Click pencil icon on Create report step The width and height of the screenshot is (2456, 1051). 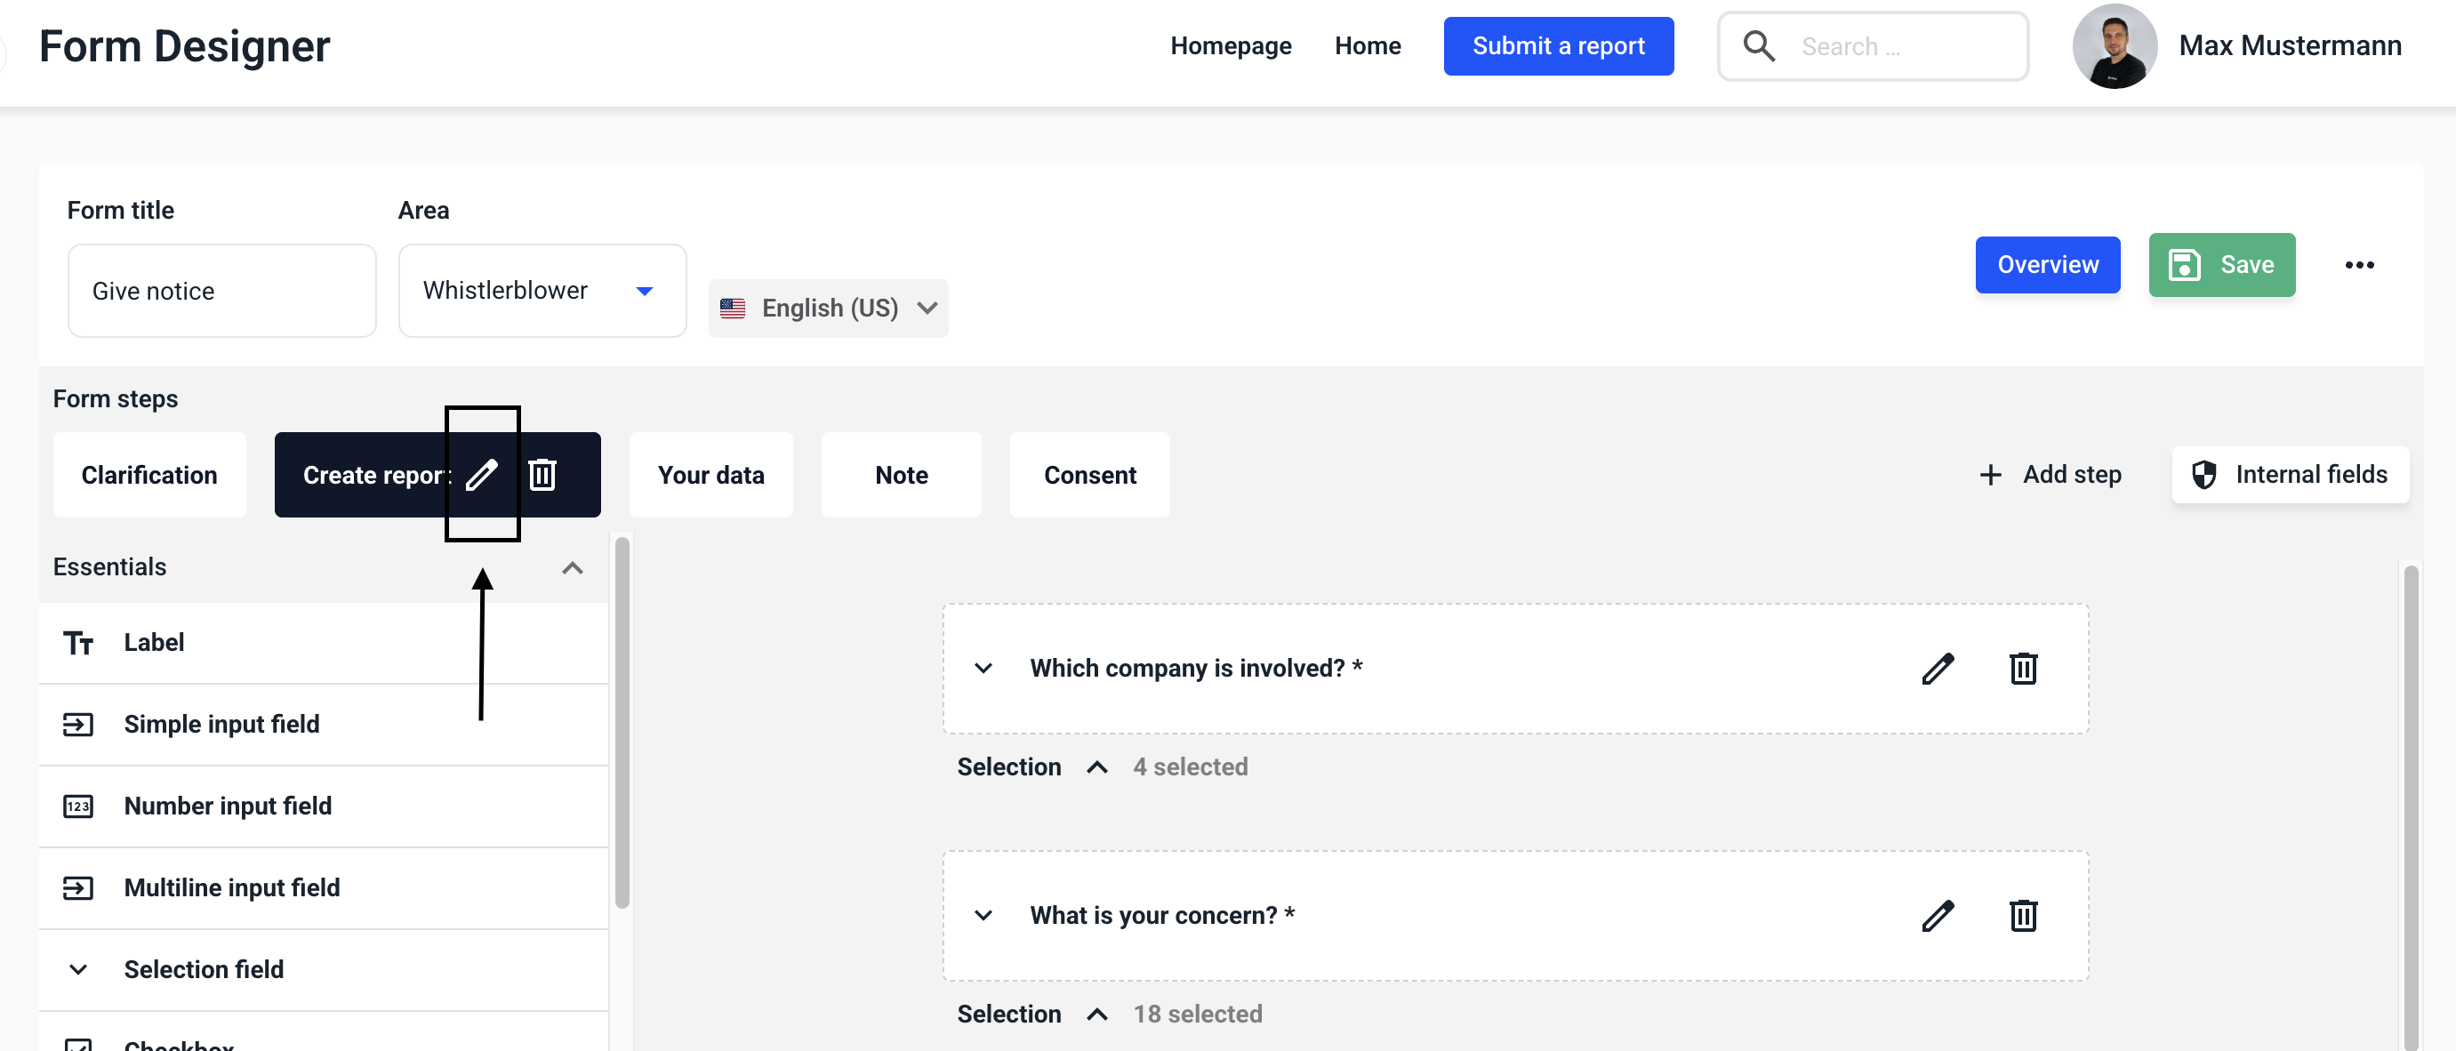click(x=481, y=474)
